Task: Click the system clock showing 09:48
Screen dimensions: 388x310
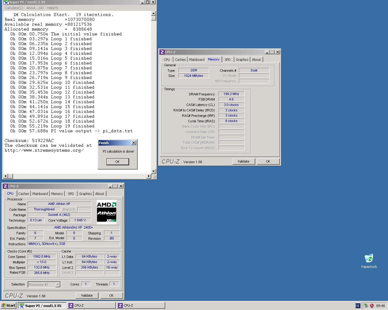Action: click(x=380, y=306)
